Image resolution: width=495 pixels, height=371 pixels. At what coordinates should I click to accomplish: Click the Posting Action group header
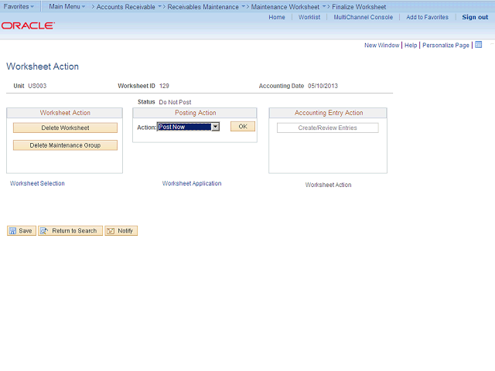pyautogui.click(x=195, y=113)
